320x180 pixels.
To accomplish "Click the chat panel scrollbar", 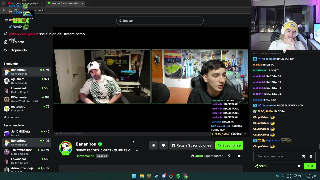I will click(319, 146).
